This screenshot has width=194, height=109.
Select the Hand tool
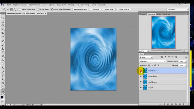[x=3, y=88]
